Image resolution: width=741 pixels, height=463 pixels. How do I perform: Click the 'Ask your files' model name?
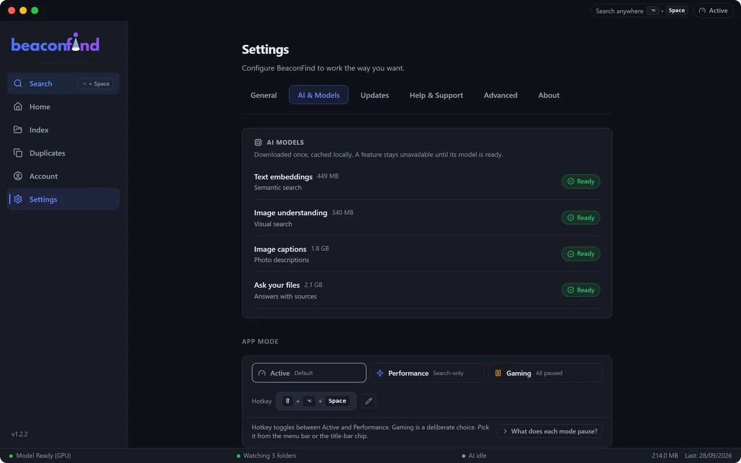277,285
